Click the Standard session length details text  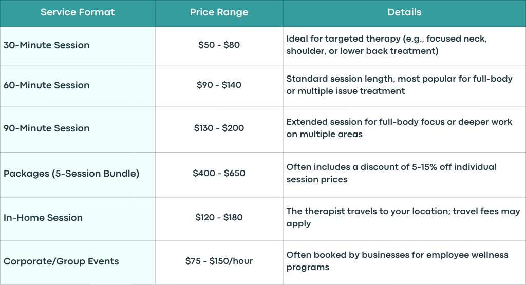click(399, 85)
